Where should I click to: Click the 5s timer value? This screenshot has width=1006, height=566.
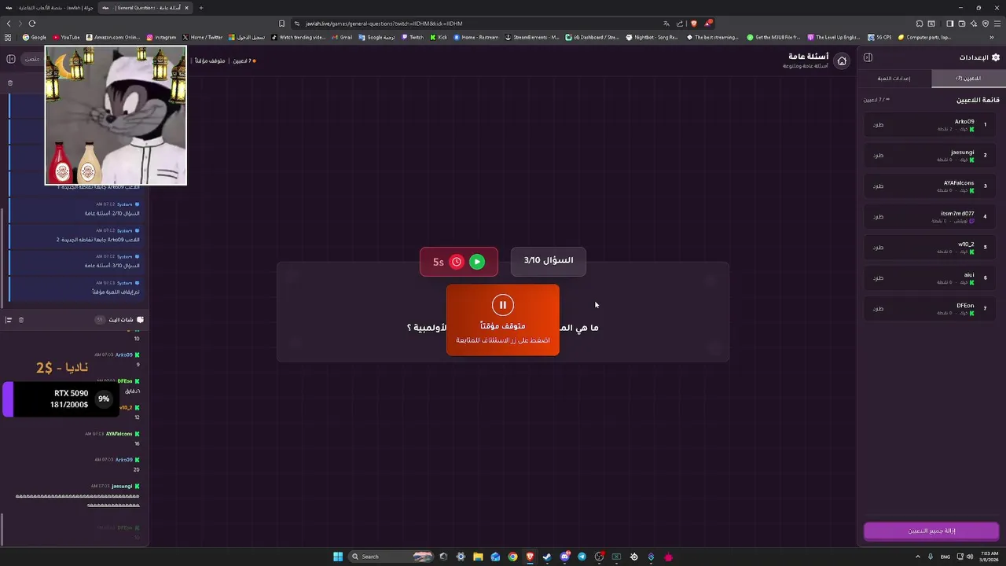tap(439, 263)
